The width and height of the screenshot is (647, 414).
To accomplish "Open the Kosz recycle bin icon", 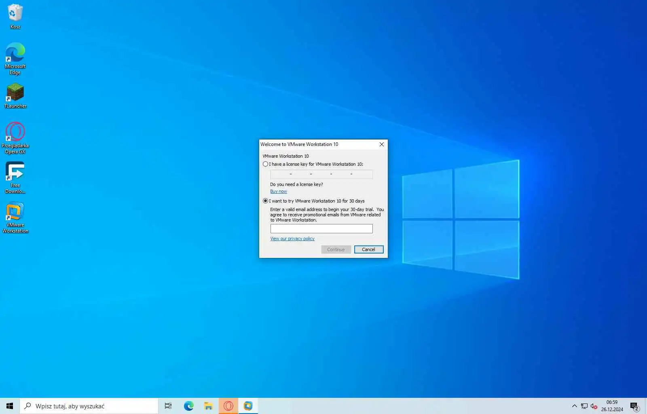I will 15,16.
